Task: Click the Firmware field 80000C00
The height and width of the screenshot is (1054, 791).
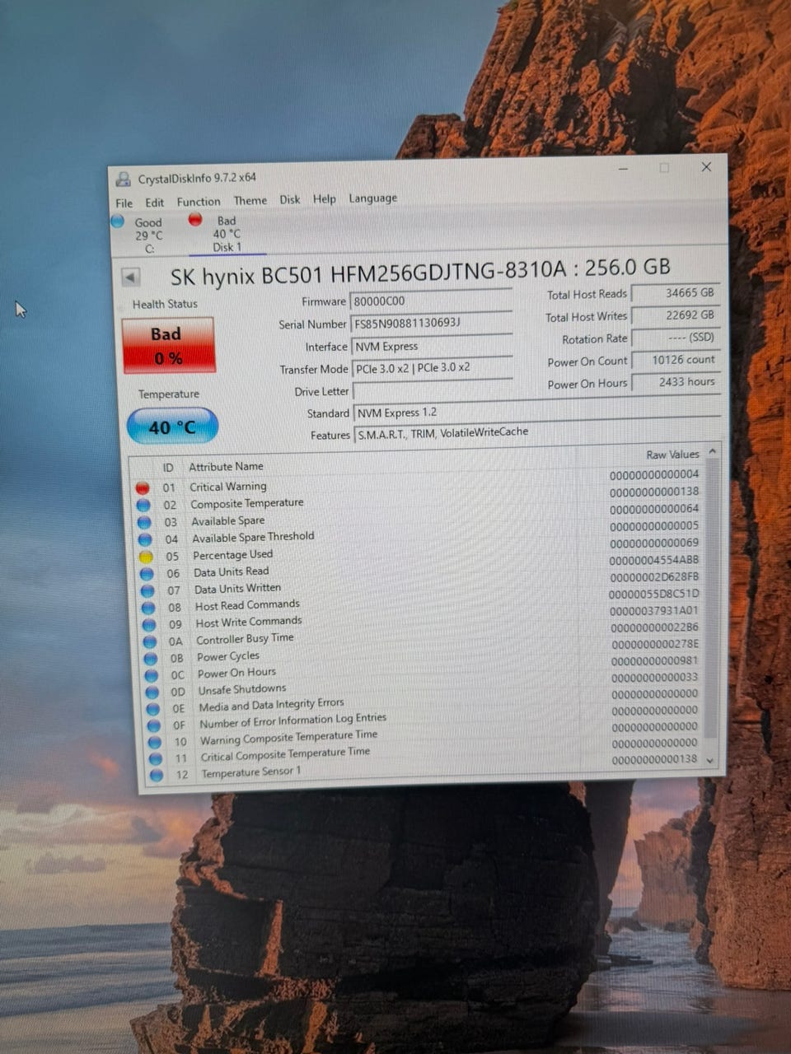Action: (431, 300)
